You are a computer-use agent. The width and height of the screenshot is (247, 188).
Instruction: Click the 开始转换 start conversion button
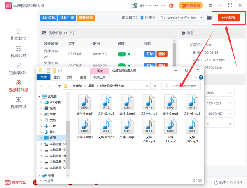228,17
